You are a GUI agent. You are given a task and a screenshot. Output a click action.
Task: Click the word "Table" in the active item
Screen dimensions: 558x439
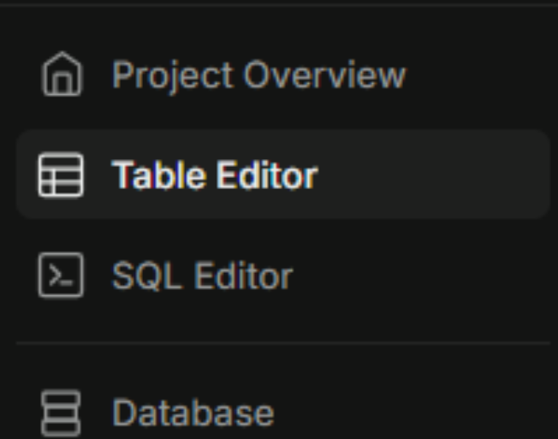click(x=159, y=175)
